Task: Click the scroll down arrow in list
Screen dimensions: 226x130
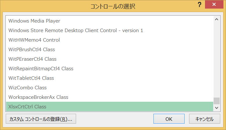Action: point(216,108)
